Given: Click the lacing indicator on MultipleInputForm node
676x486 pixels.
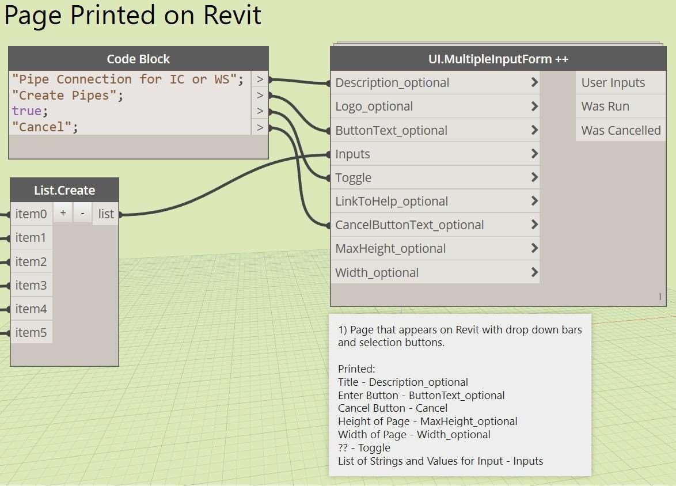Looking at the screenshot, I should [660, 297].
